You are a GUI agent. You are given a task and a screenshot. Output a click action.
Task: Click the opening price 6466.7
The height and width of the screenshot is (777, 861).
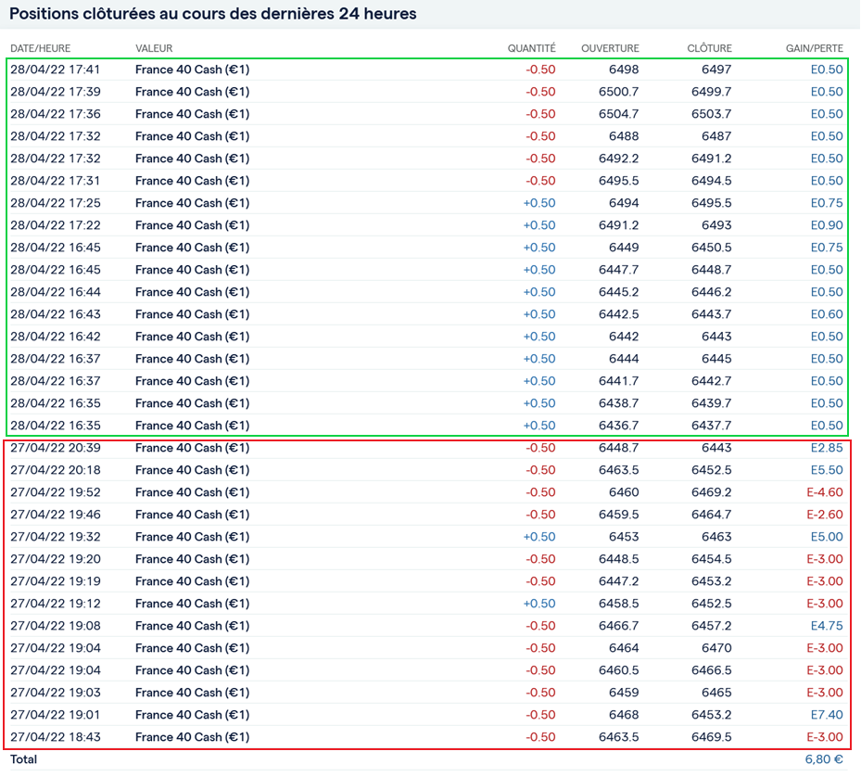pyautogui.click(x=619, y=626)
